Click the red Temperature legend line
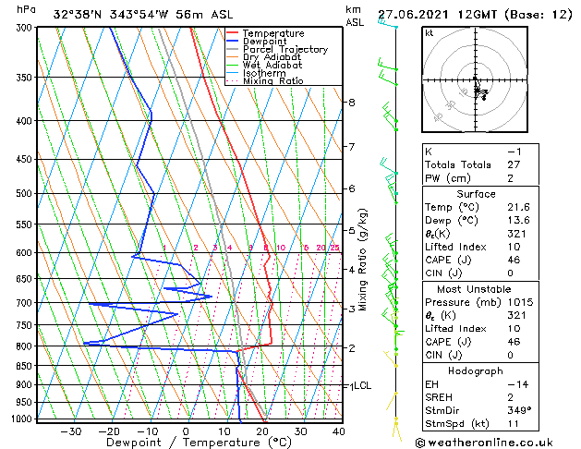The height and width of the screenshot is (449, 581). 232,33
